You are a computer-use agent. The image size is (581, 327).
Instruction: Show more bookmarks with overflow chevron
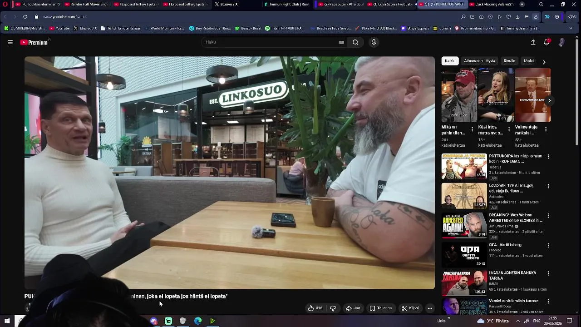point(571,28)
